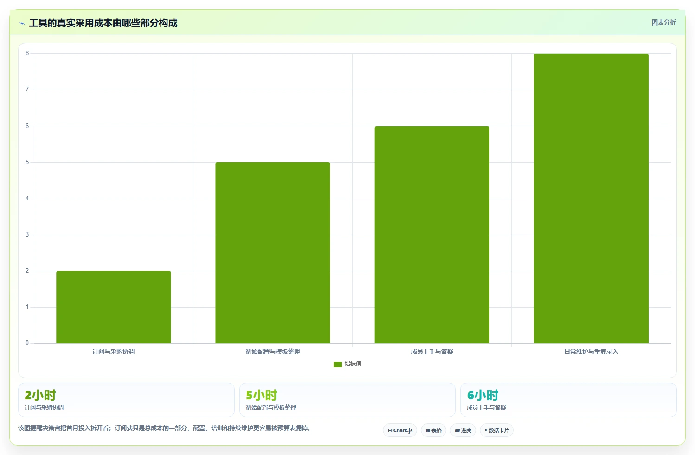Click the chart title 工具的真实采用成本由哪些部分构成

coord(103,23)
